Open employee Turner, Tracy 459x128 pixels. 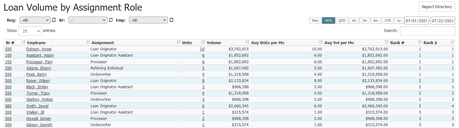pos(38,93)
